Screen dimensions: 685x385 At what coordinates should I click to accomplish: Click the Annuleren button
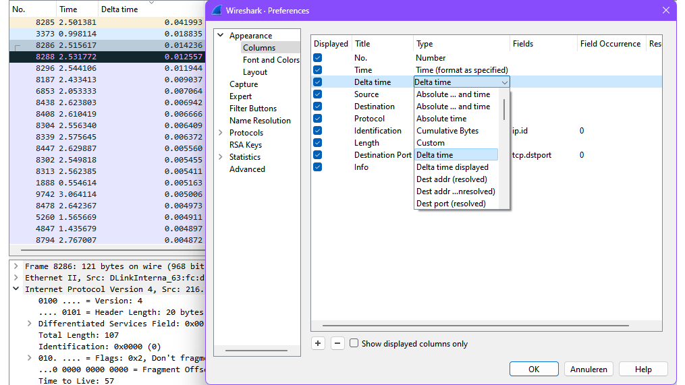click(589, 369)
